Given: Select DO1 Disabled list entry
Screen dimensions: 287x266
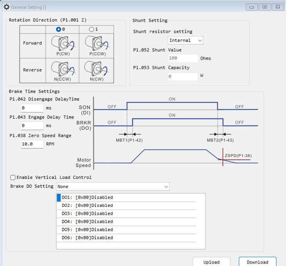Looking at the screenshot, I should click(x=126, y=198).
